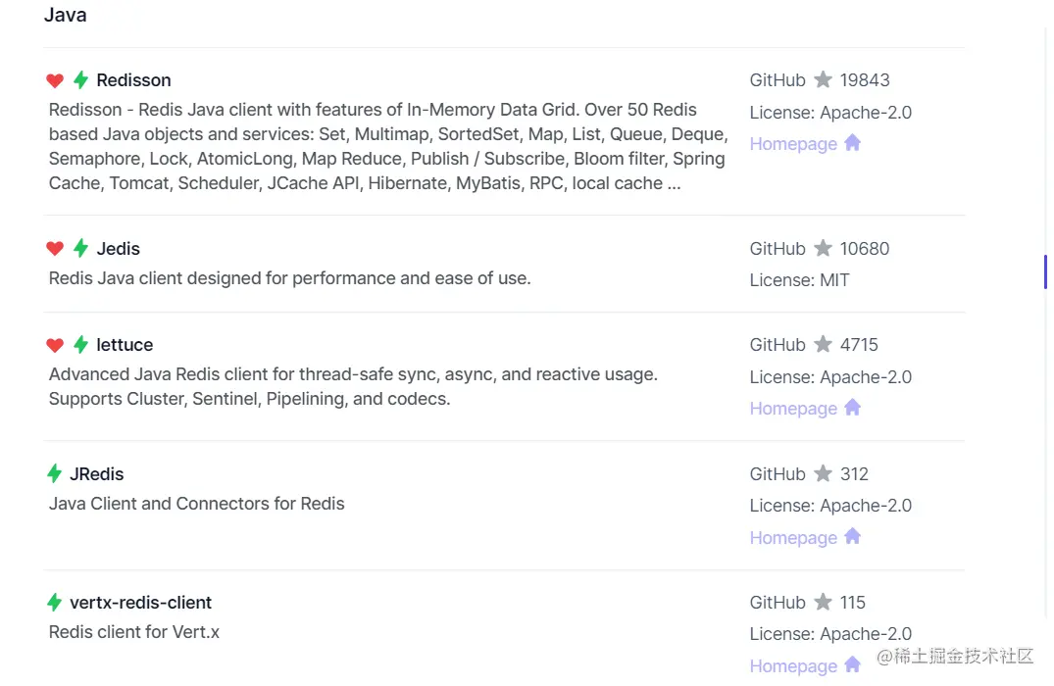Click the green lightning bolt beside Jedis
Viewport: 1054px width, 686px height.
(80, 249)
